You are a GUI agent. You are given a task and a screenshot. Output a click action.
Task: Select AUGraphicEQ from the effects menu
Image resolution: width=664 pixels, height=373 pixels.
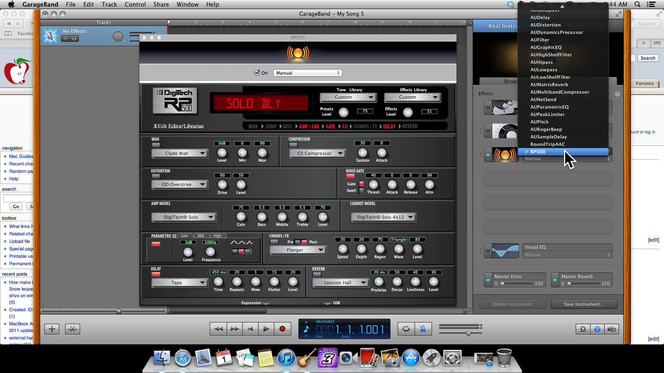point(563,47)
